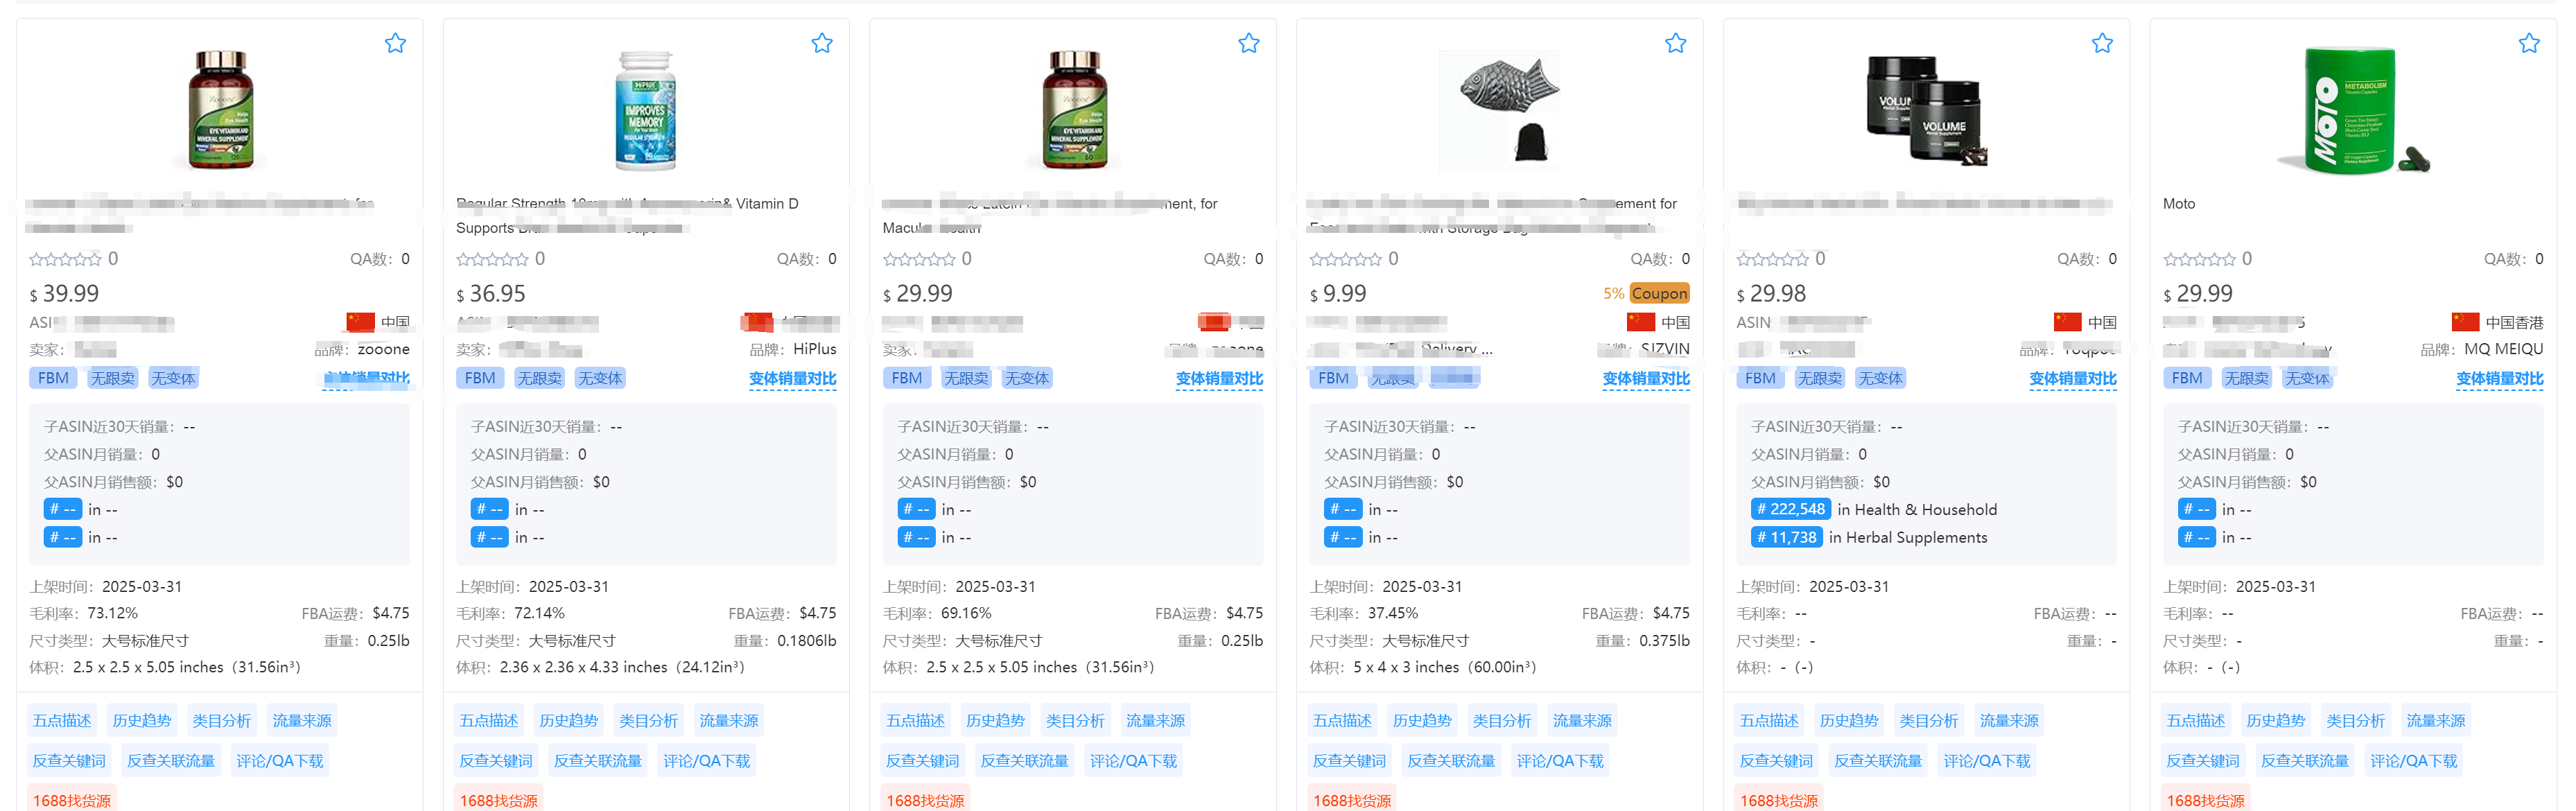The width and height of the screenshot is (2576, 811).
Task: Open the fish ornament product thumbnail
Action: (1499, 110)
